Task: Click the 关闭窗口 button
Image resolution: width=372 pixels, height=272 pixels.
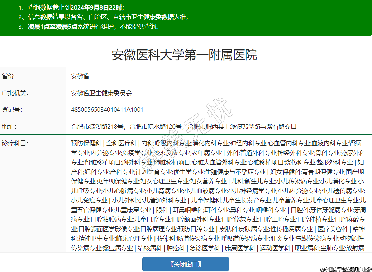Action: (186, 264)
